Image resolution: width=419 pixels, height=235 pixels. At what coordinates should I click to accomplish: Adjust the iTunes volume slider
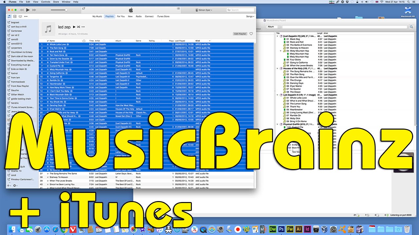[x=59, y=10]
